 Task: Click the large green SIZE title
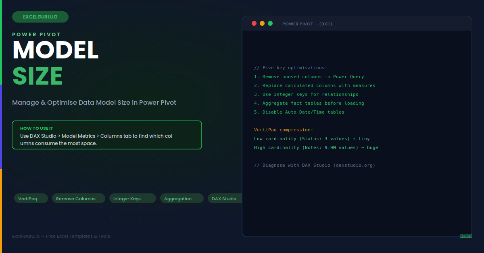[38, 76]
